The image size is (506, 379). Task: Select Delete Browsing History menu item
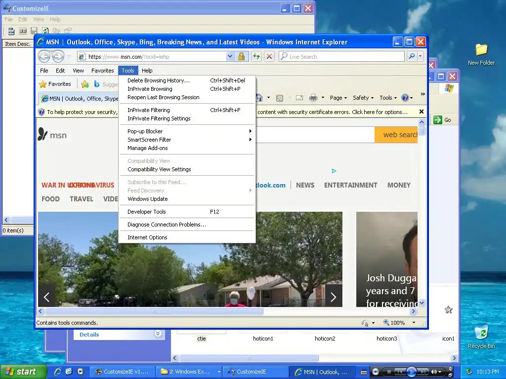coord(187,80)
